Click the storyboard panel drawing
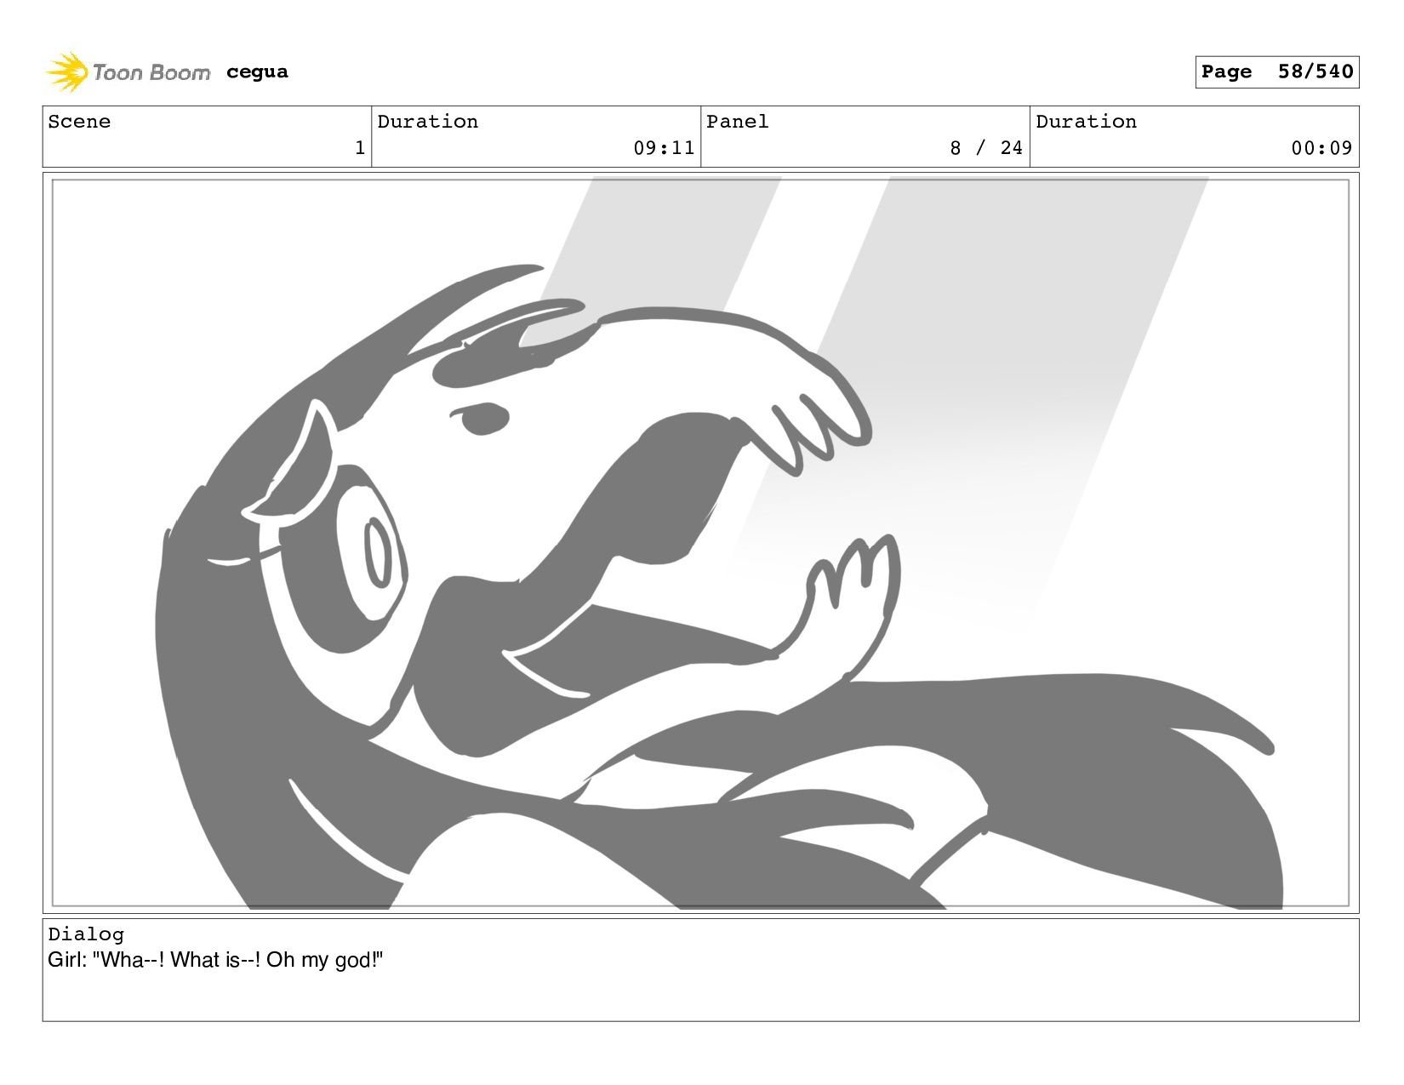This screenshot has width=1404, height=1085. (x=700, y=543)
